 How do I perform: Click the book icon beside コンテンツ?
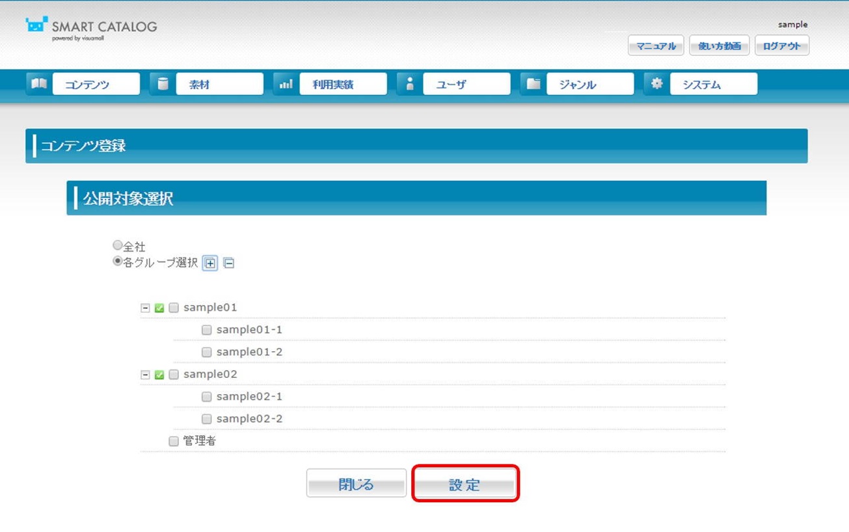39,84
